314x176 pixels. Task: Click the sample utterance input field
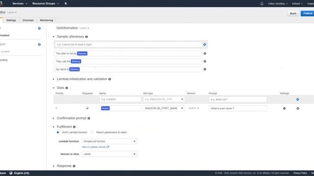point(128,44)
